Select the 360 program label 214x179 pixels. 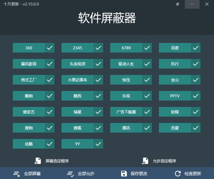tap(29, 48)
